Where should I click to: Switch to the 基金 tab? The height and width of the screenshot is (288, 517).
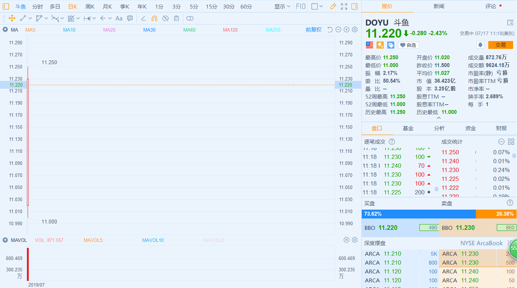(408, 128)
